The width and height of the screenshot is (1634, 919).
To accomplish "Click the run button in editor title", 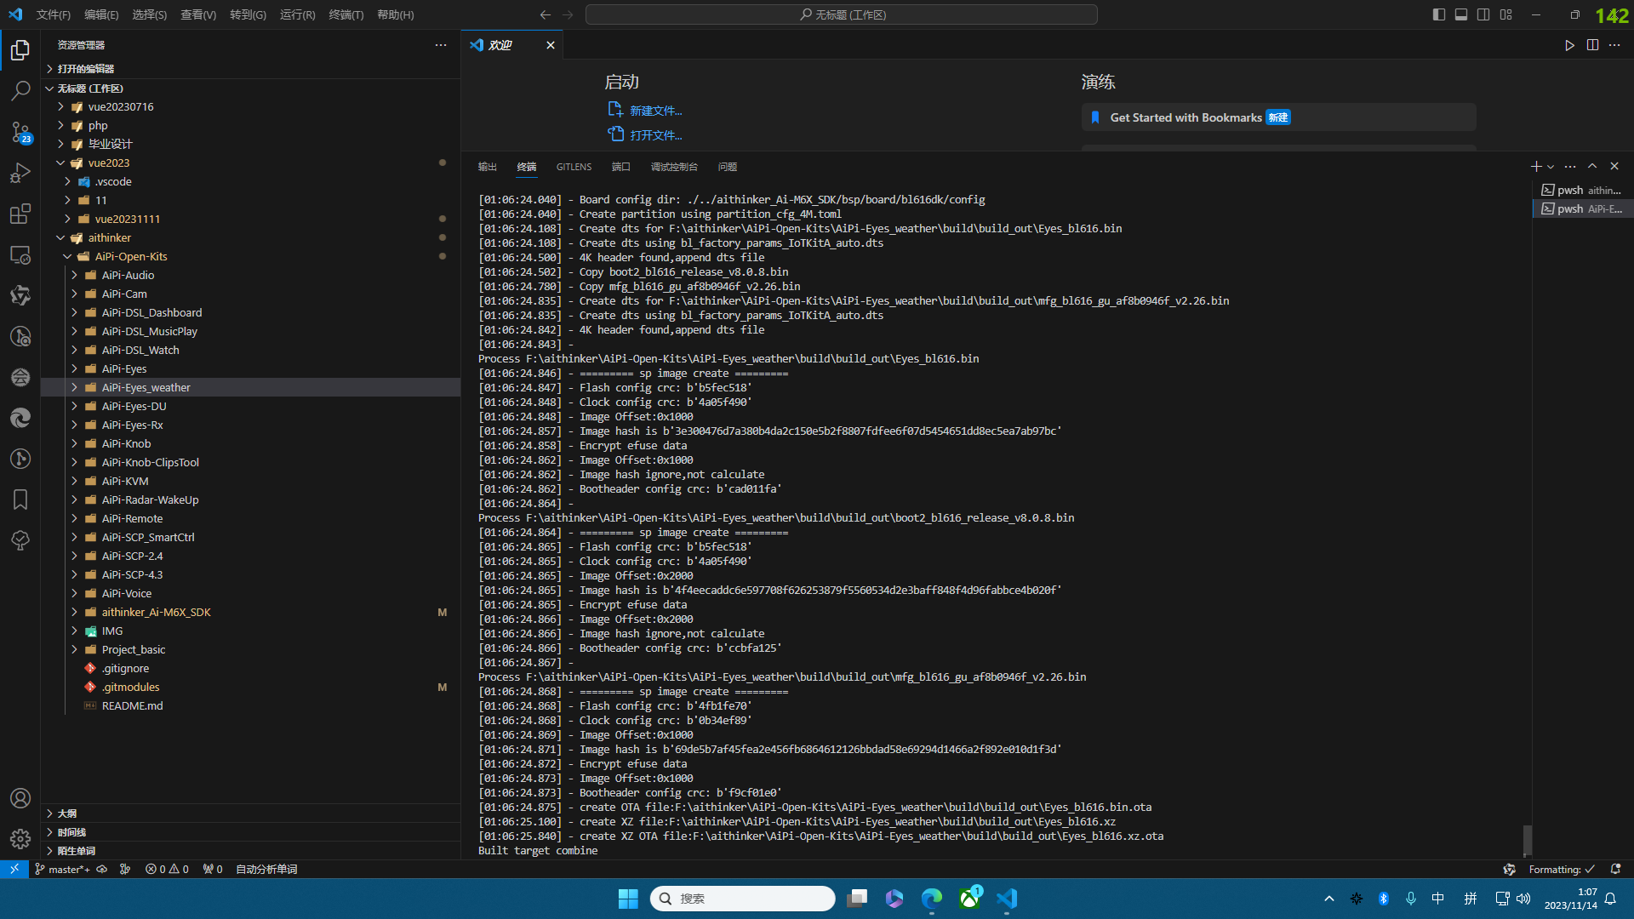I will [x=1569, y=45].
